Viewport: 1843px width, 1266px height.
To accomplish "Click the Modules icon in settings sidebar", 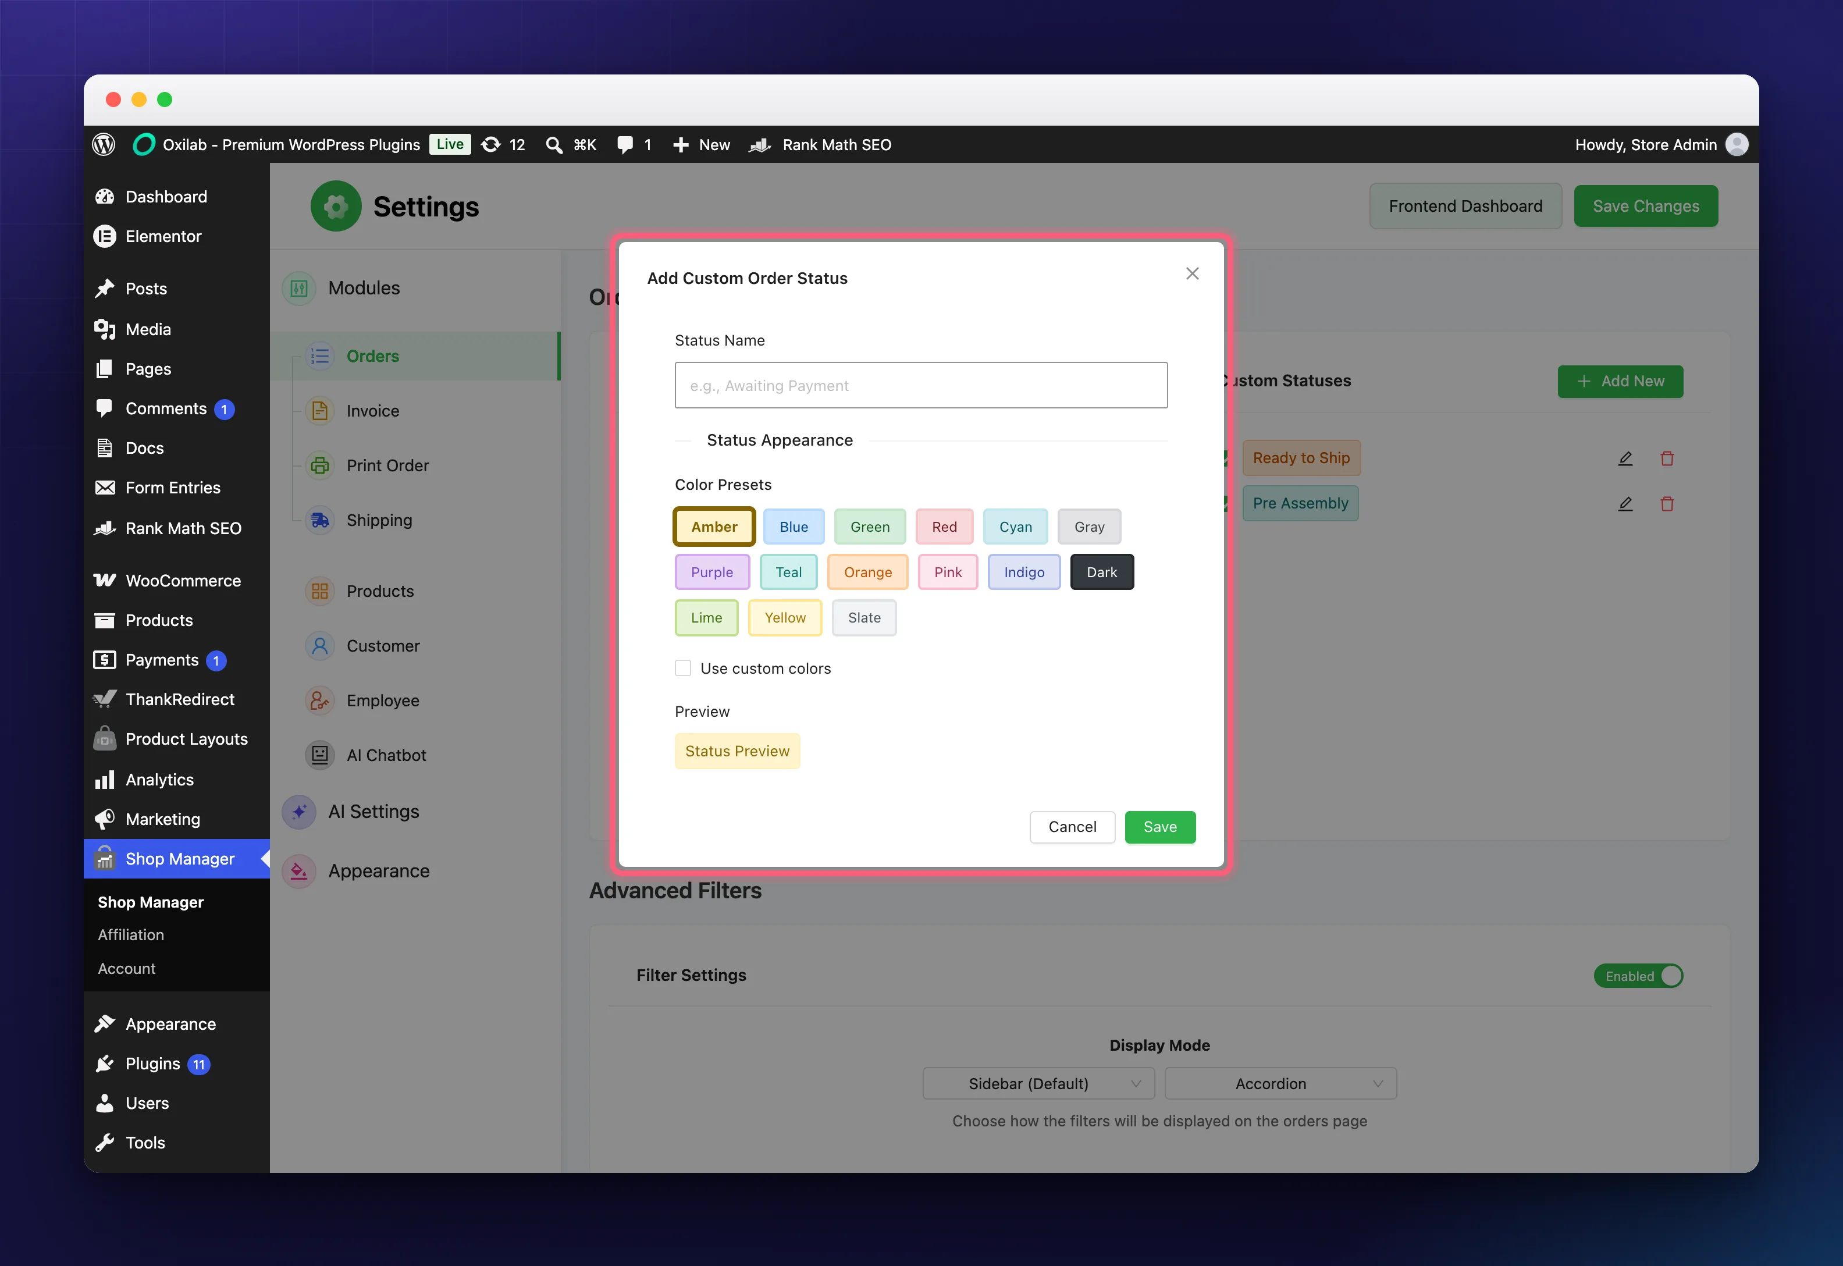I will tap(299, 288).
